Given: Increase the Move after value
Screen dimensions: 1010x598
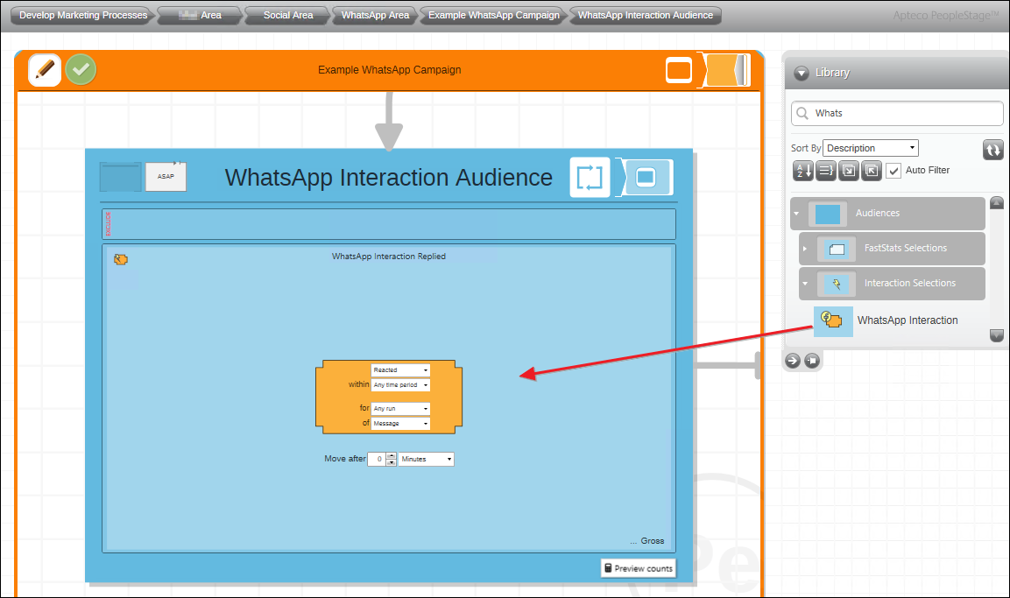Looking at the screenshot, I should point(391,456).
